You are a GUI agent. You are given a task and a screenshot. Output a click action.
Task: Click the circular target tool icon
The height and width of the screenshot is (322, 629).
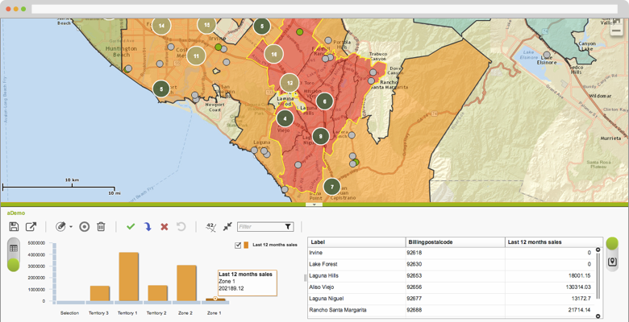point(85,227)
